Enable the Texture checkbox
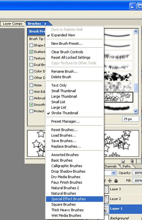Screen dimensions: 142x220 [x=31, y=58]
